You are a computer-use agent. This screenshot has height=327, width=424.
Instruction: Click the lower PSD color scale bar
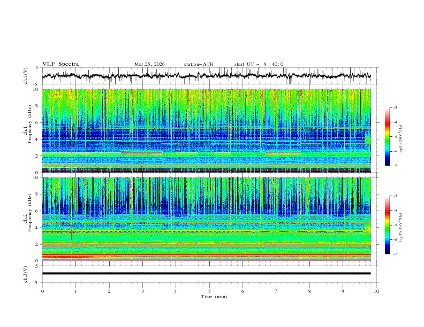click(x=388, y=225)
